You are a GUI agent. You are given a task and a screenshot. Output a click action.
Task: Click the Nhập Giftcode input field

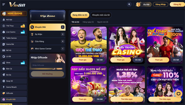(x=48, y=65)
